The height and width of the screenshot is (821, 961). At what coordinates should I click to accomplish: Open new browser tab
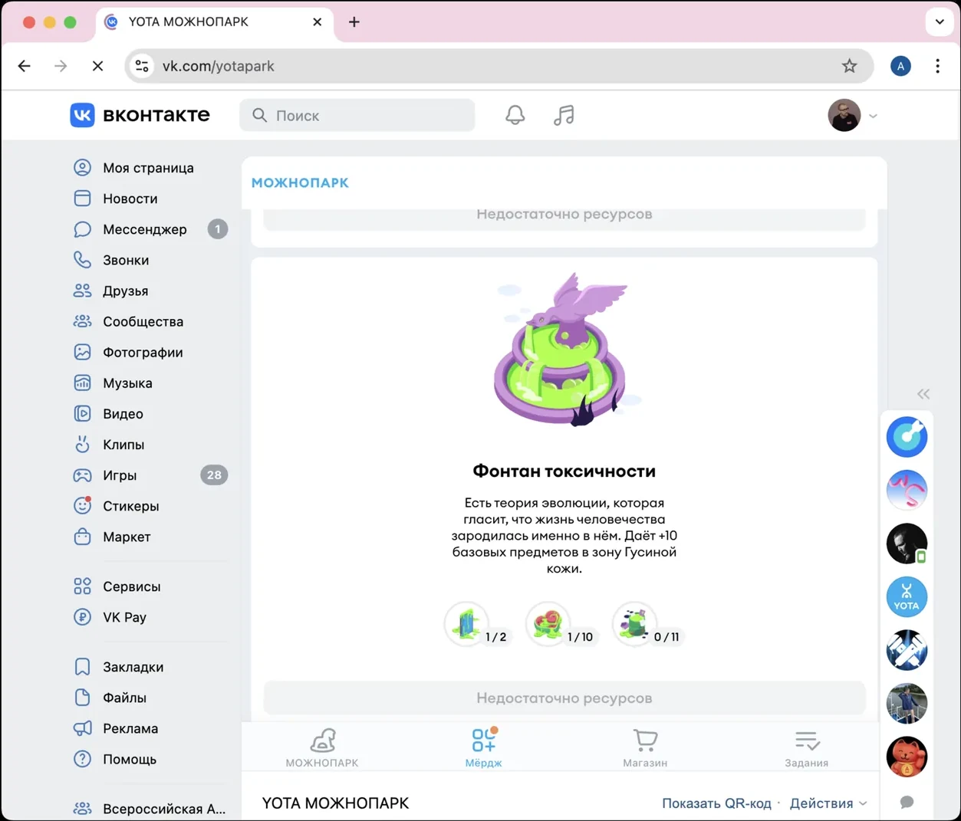(354, 22)
